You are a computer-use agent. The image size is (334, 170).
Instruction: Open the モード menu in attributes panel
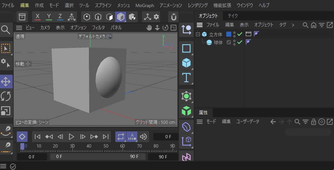point(211,122)
